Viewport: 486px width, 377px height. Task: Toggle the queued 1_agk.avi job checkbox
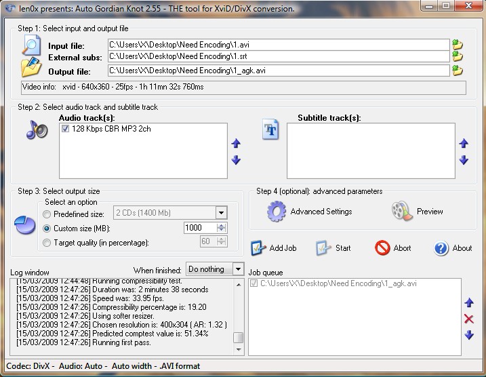click(254, 283)
